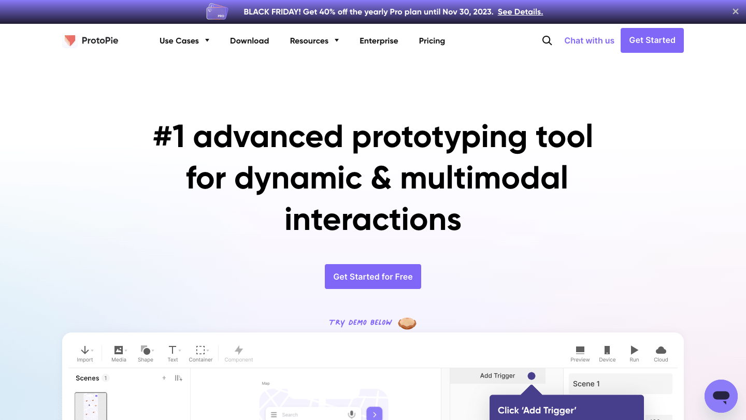Open the Shape tool's dropdown arrow

point(153,350)
